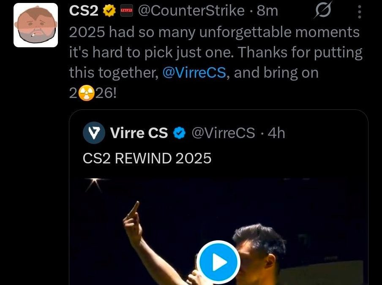Click the Virre CS avatar in quoted post
Viewport: 382px width, 285px height.
point(94,133)
